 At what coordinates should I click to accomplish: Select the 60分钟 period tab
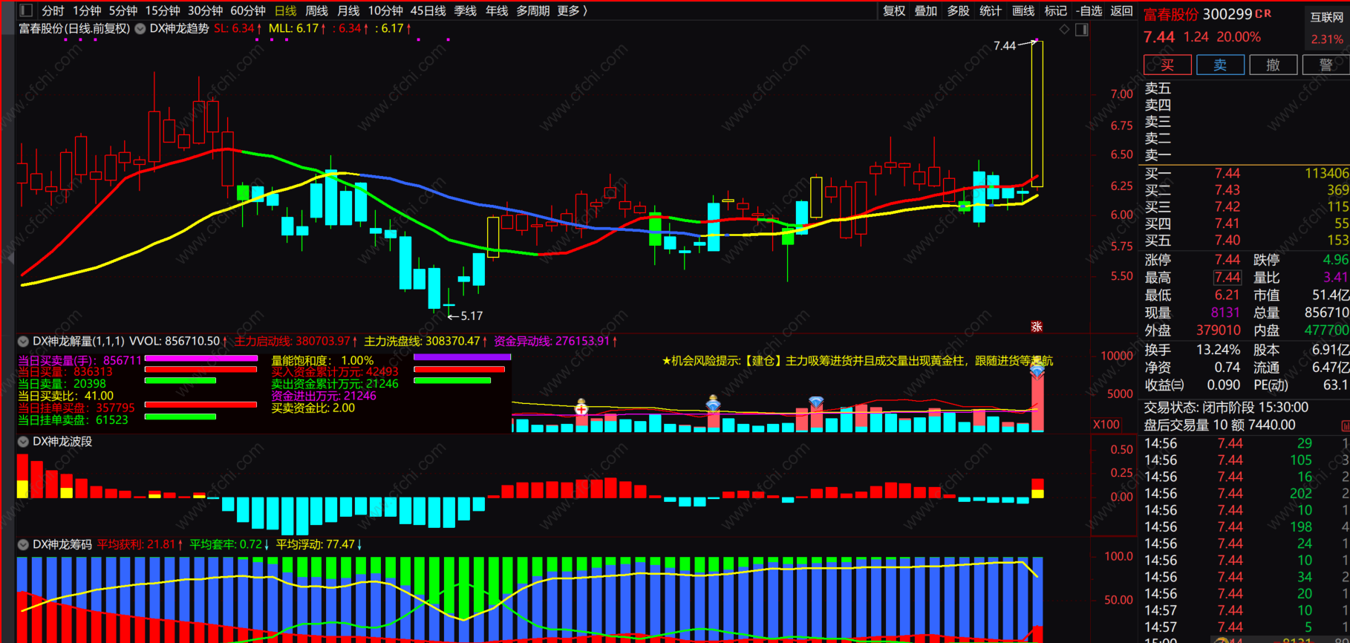(x=248, y=10)
